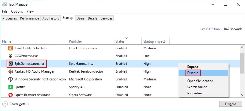Open the Options menu
Screen dimensions: 245x111
(x=17, y=11)
